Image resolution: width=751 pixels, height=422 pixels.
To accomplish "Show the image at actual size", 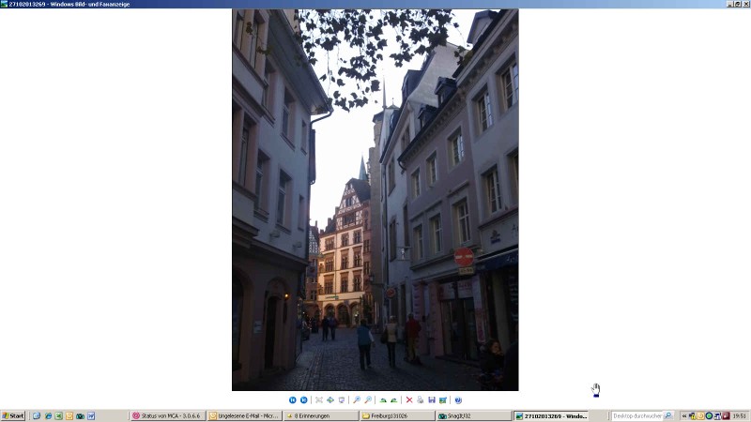I will coord(330,400).
